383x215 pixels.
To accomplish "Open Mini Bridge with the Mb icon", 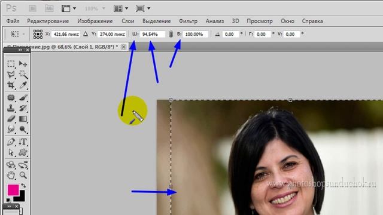I will [49, 8].
